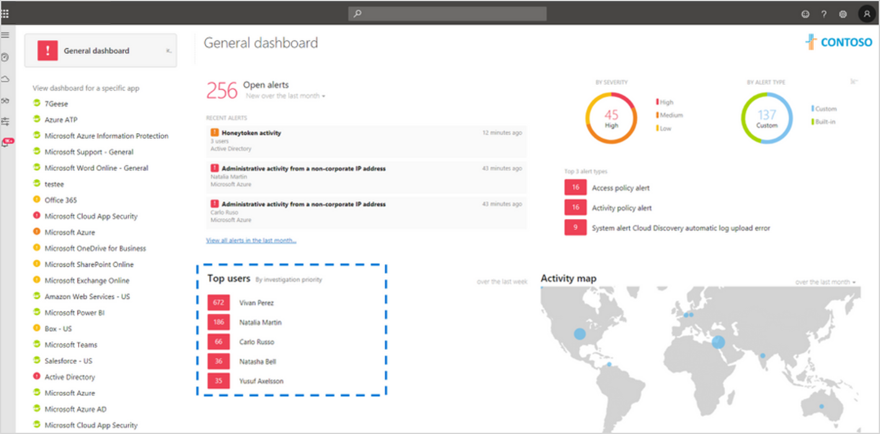
Task: Open the user account avatar menu
Action: (x=866, y=14)
